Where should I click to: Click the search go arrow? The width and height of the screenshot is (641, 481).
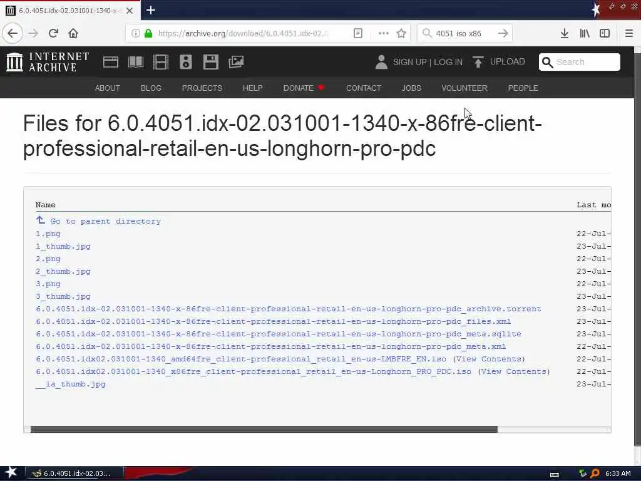tap(503, 33)
